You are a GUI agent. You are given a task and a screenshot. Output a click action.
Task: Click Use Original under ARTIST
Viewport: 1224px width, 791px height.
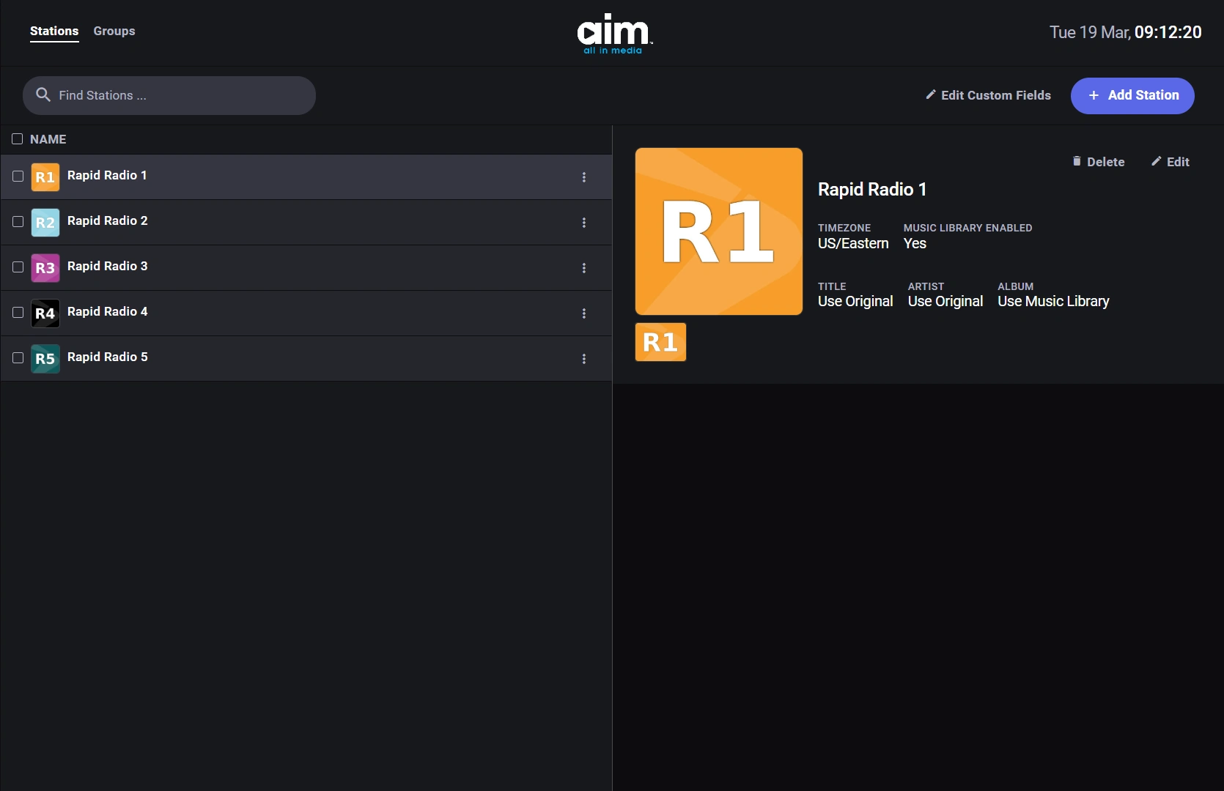click(x=945, y=301)
